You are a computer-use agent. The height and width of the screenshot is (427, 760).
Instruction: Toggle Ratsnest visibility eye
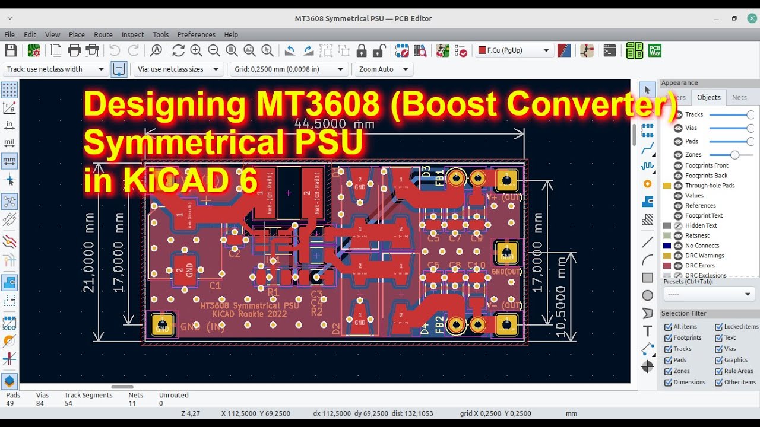click(x=678, y=235)
